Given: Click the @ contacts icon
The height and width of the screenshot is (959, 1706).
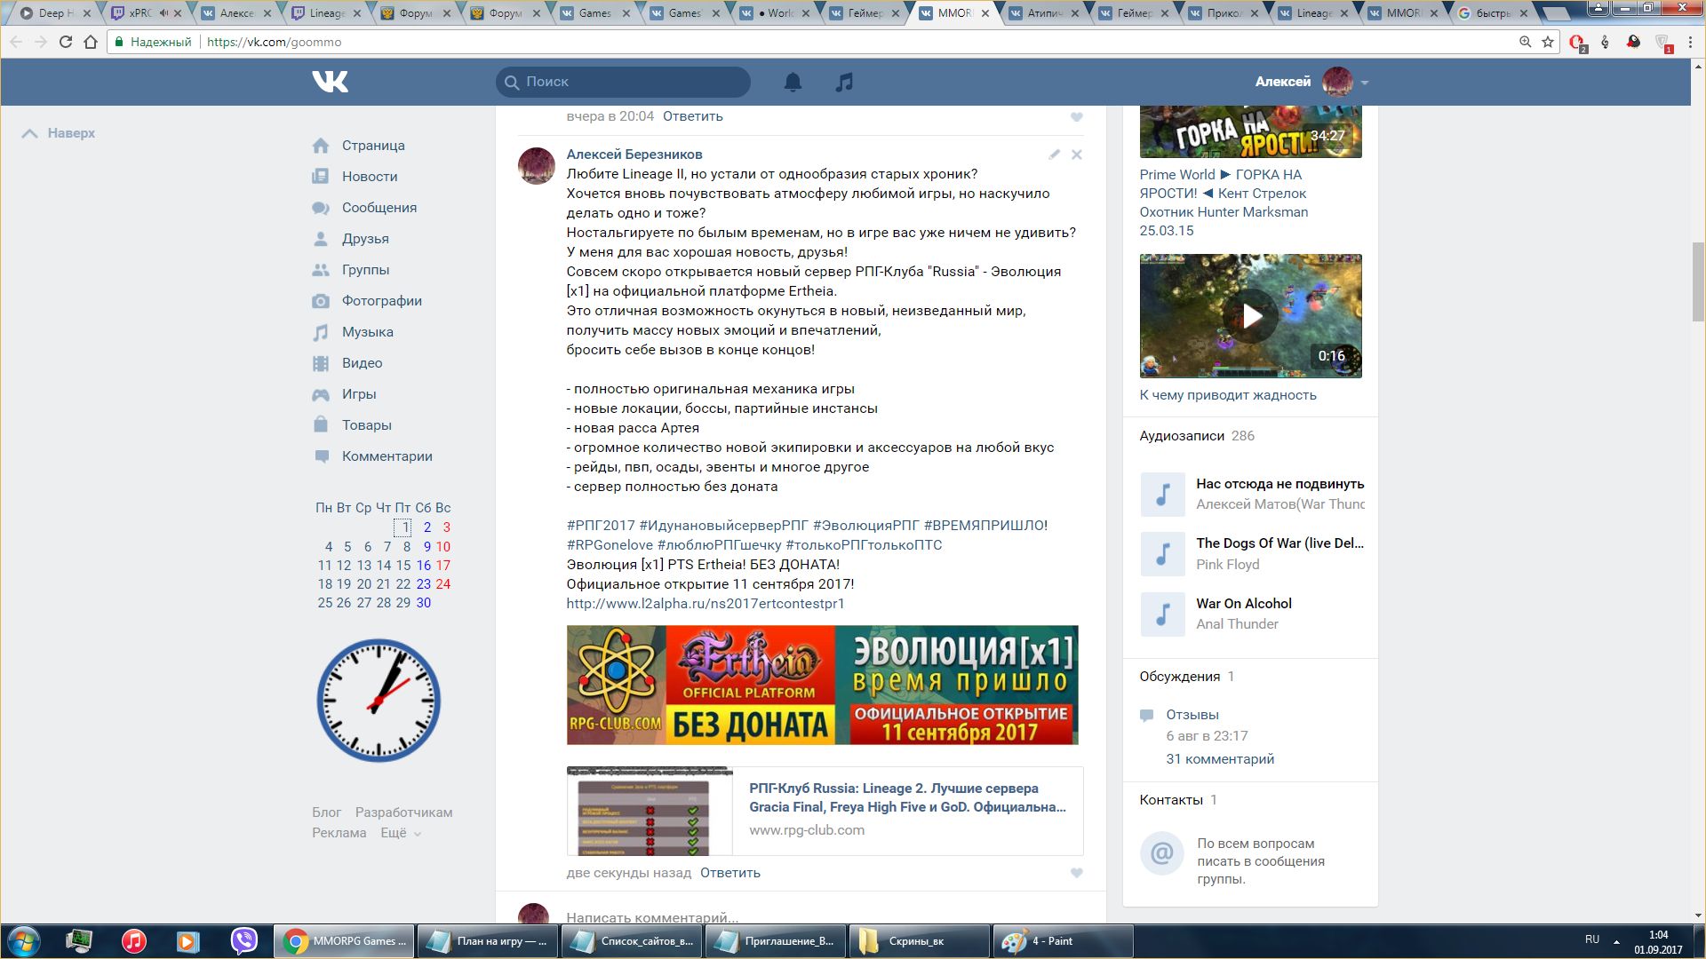Looking at the screenshot, I should tap(1162, 853).
